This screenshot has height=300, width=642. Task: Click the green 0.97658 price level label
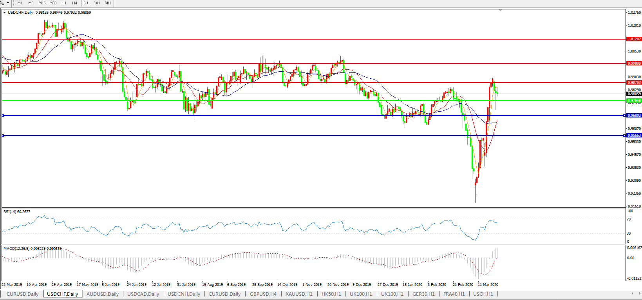coord(634,101)
